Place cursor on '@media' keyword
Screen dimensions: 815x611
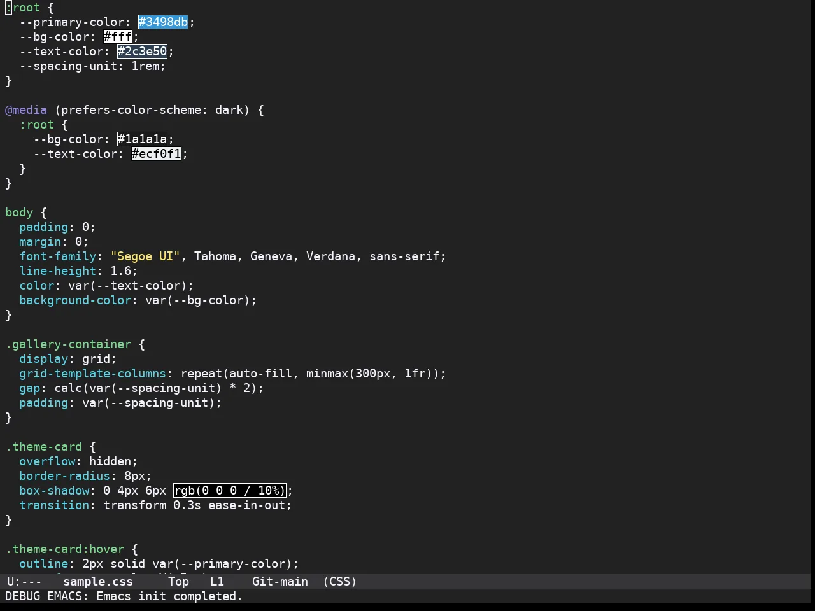[26, 110]
